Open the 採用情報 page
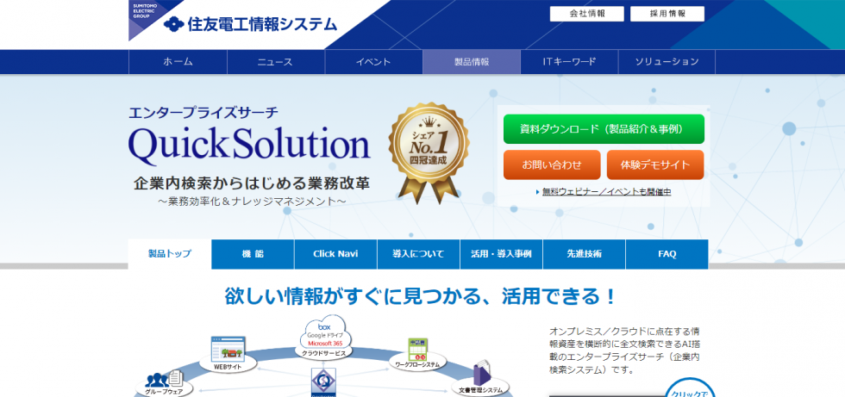The width and height of the screenshot is (845, 397). point(667,14)
